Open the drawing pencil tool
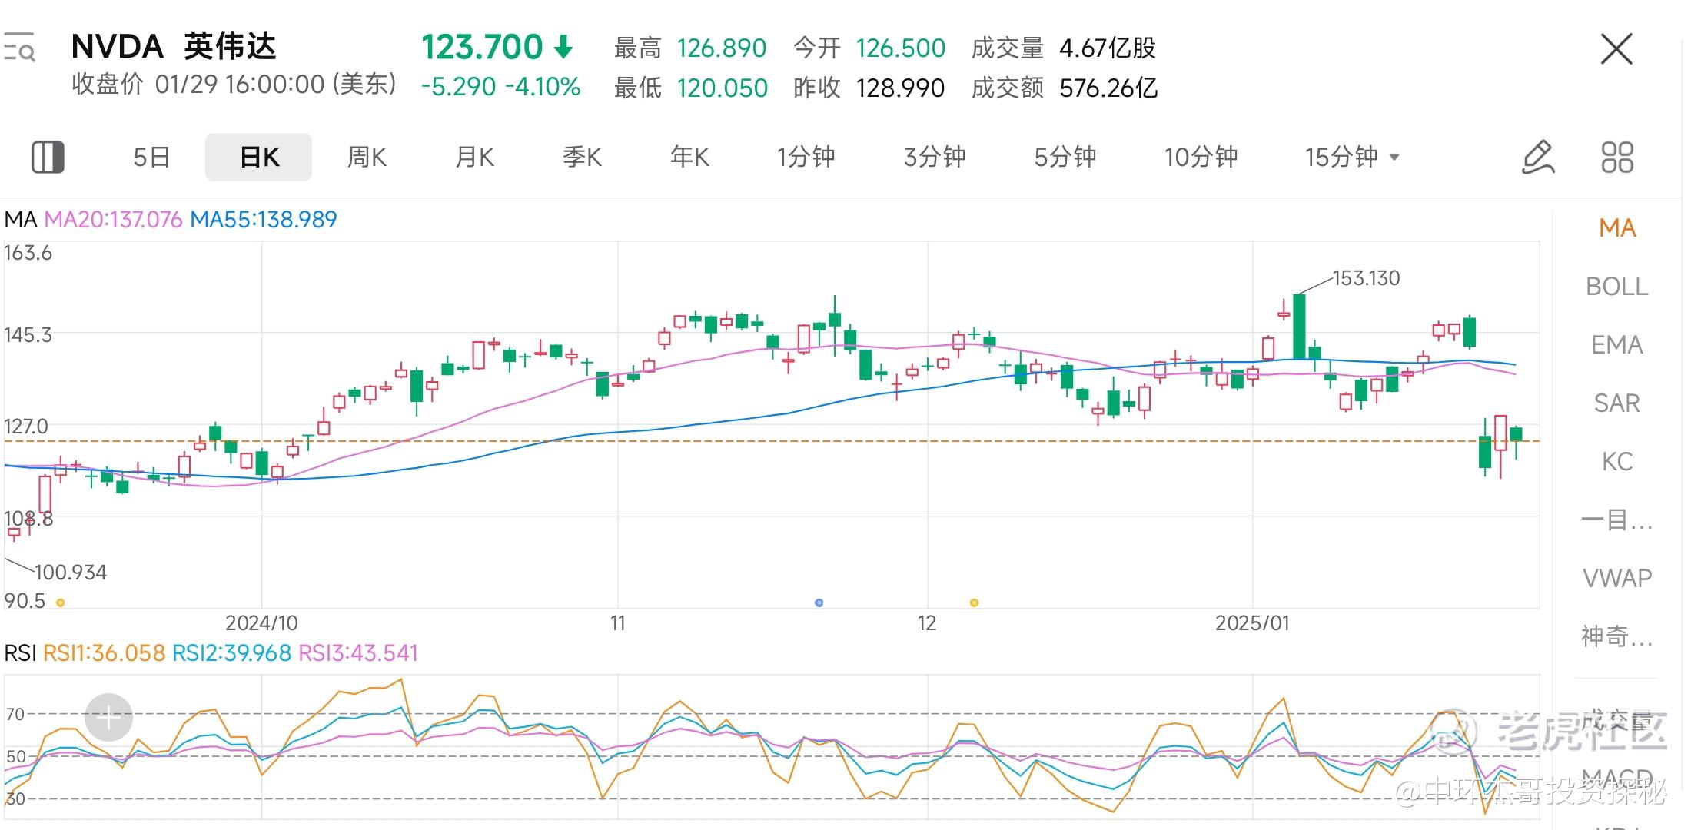This screenshot has width=1701, height=830. pos(1538,157)
